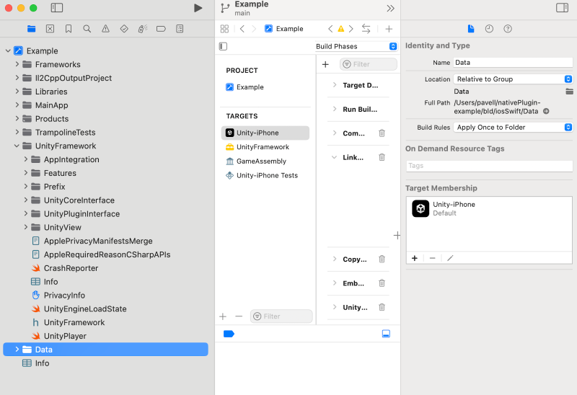This screenshot has height=395, width=577.
Task: Choose folder location via folder icon
Action: point(569,92)
